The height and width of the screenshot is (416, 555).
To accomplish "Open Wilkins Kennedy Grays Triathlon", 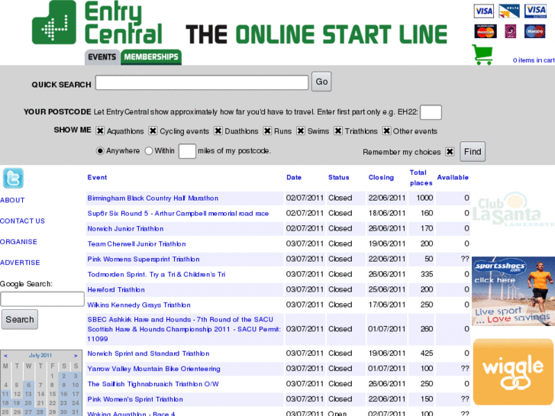I will click(x=139, y=305).
